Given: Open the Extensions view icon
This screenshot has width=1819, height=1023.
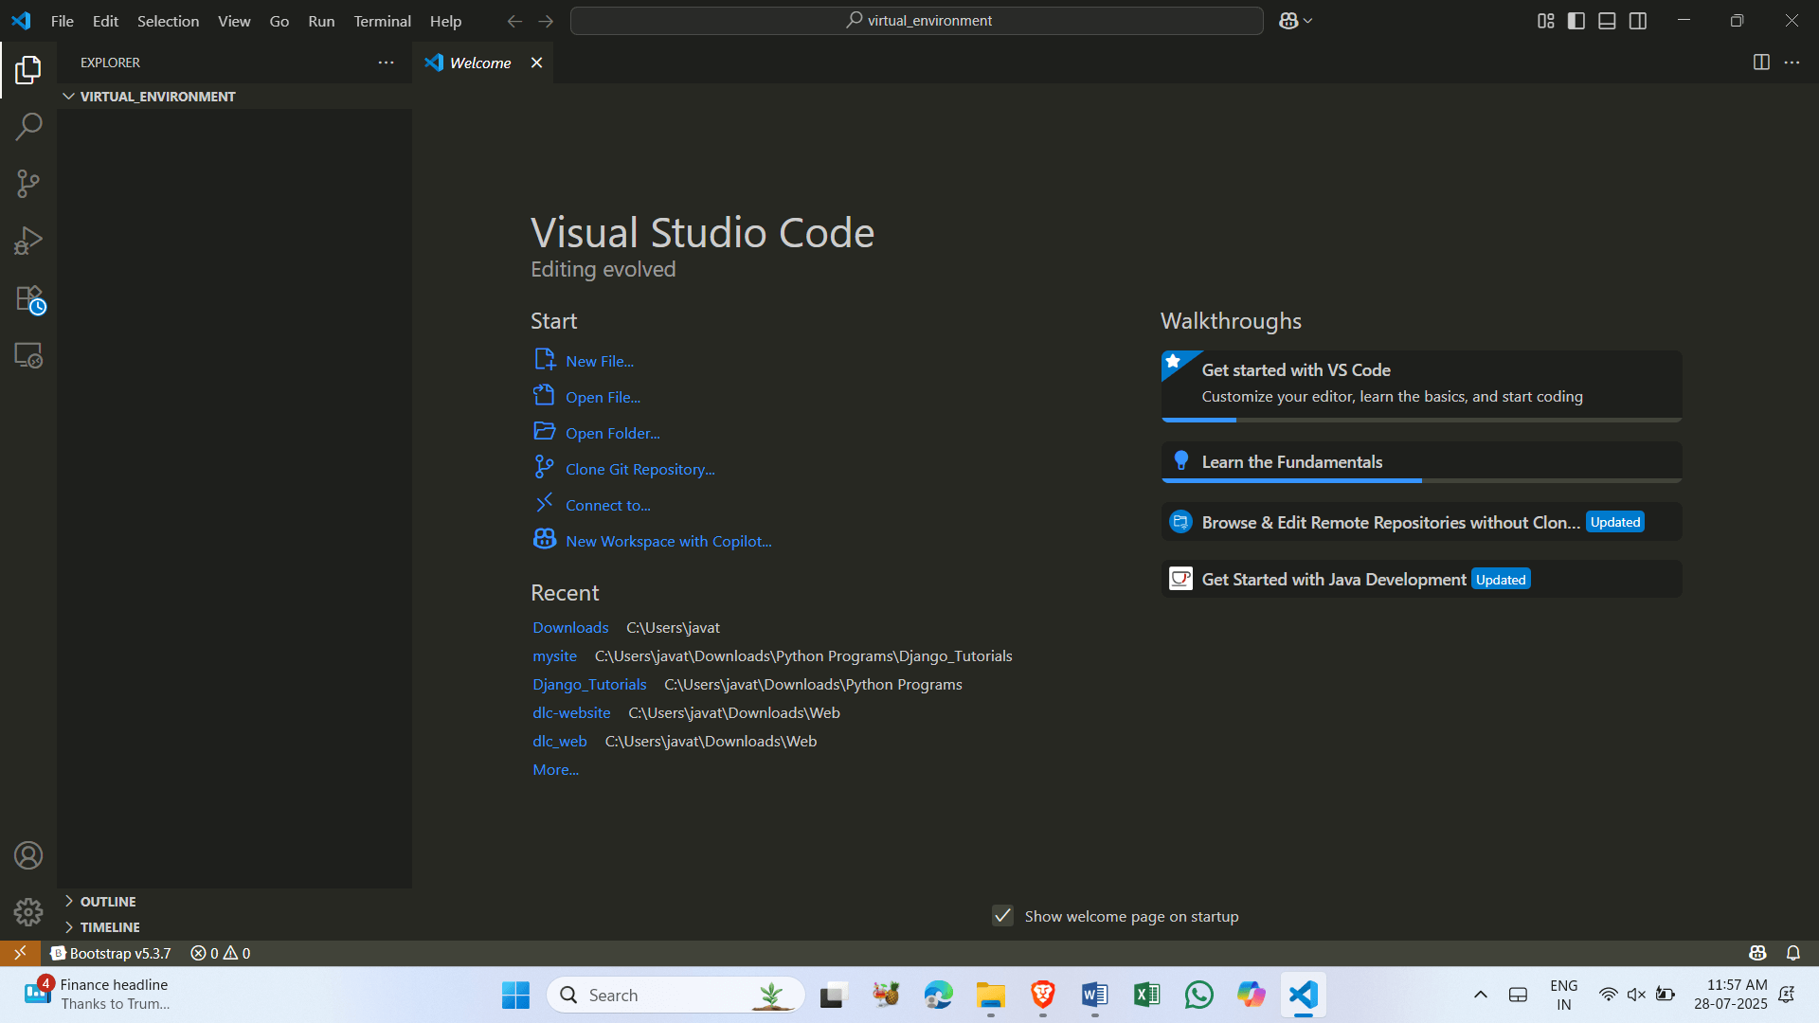Looking at the screenshot, I should [27, 298].
